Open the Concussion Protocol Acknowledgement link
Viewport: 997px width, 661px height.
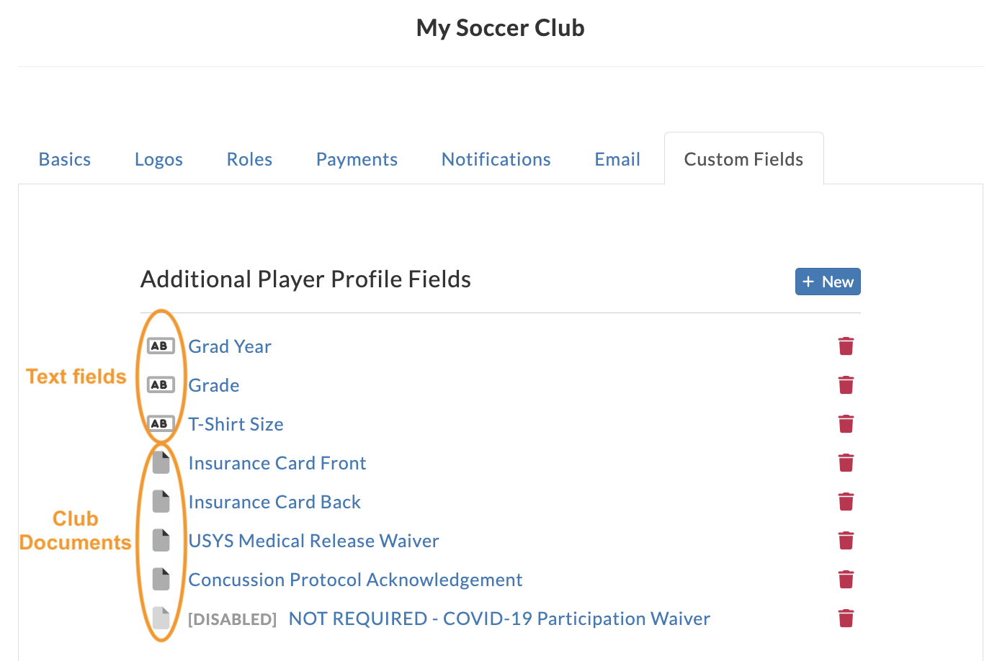[355, 580]
